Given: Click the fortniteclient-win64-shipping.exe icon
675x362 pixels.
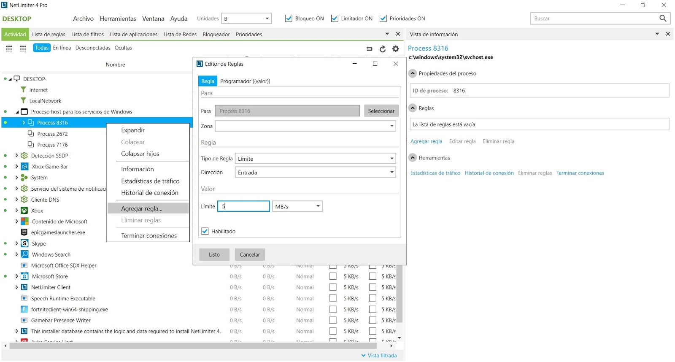Looking at the screenshot, I should [24, 309].
